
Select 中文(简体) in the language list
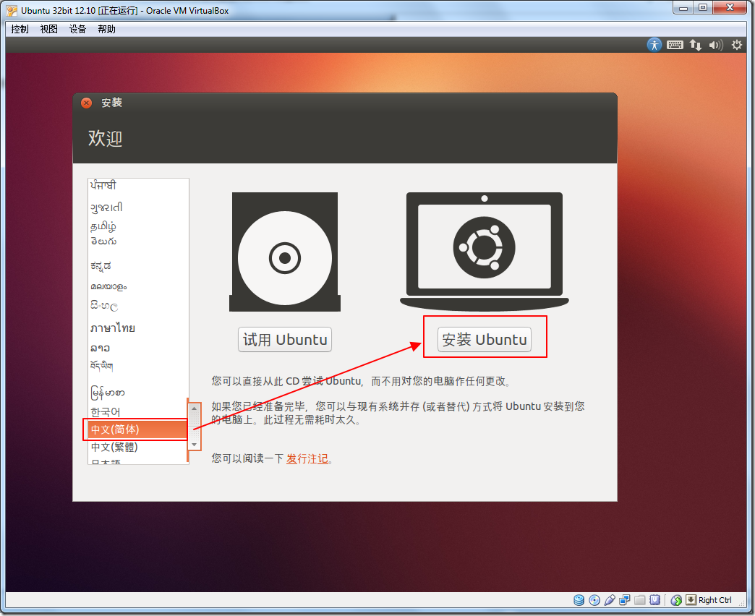[x=137, y=429]
